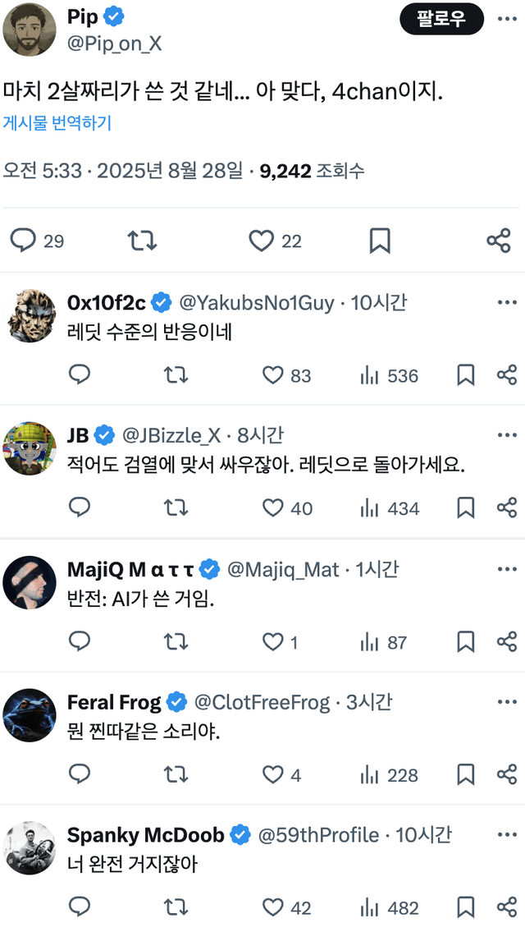Image resolution: width=525 pixels, height=932 pixels.
Task: Open more options on JB's reply
Action: [x=507, y=434]
